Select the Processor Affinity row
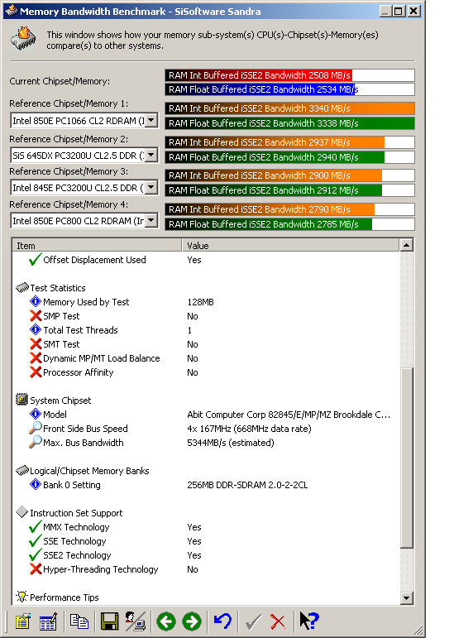 coord(206,372)
